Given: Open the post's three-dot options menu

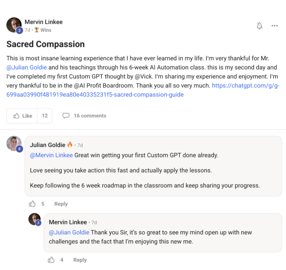Looking at the screenshot, I should (274, 26).
